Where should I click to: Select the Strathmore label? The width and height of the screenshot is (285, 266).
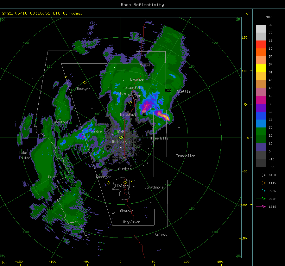click(x=154, y=187)
